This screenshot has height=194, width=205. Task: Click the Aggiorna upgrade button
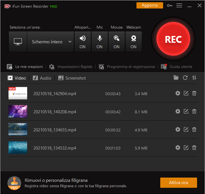click(150, 5)
